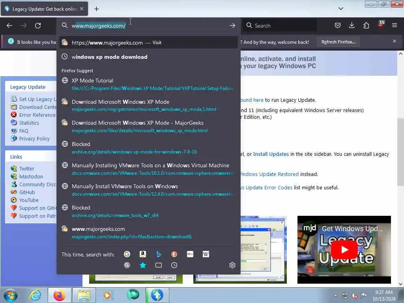Open a new tab with plus button
Image resolution: width=404 pixels, height=303 pixels.
coord(96,9)
